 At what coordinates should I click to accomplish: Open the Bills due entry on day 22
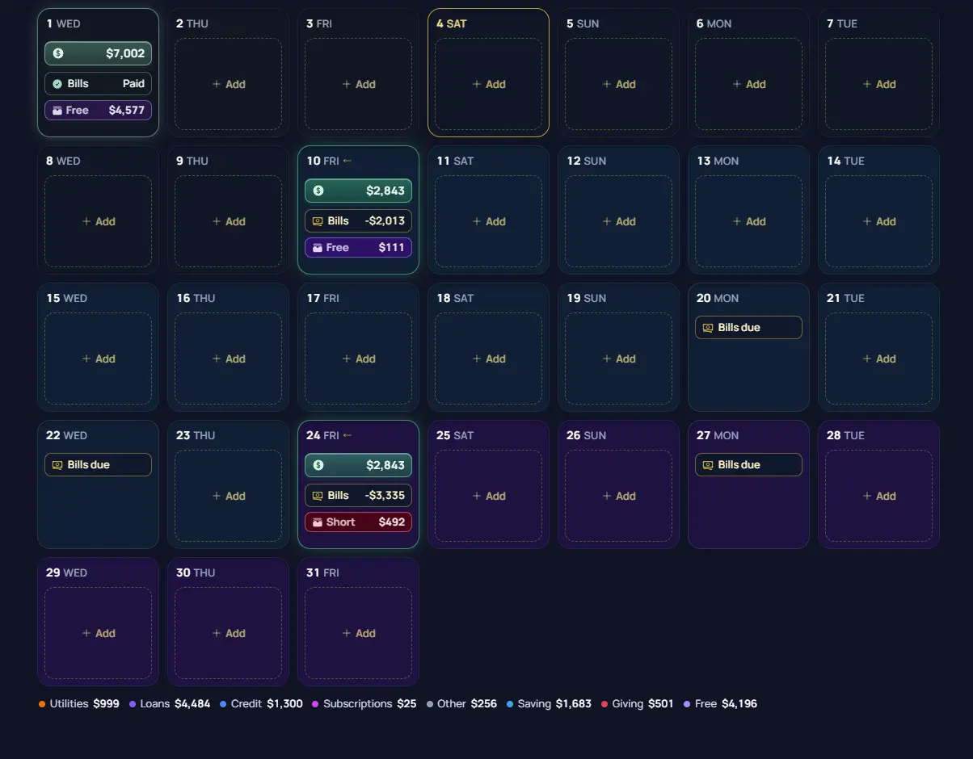point(98,464)
